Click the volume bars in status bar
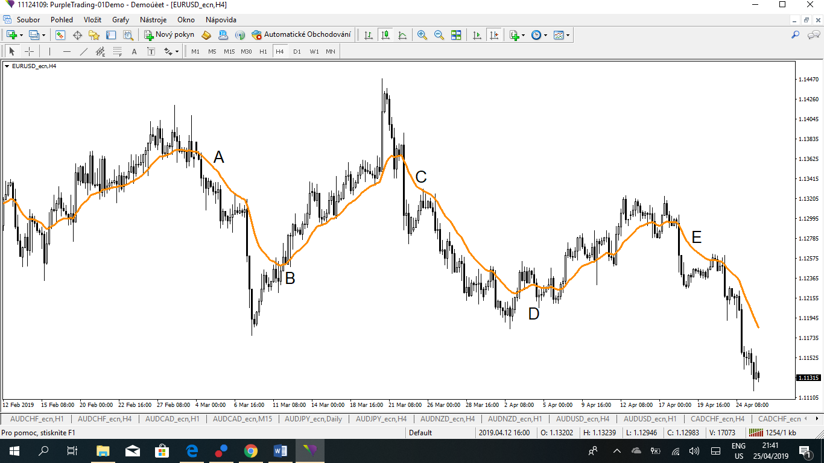 click(758, 432)
